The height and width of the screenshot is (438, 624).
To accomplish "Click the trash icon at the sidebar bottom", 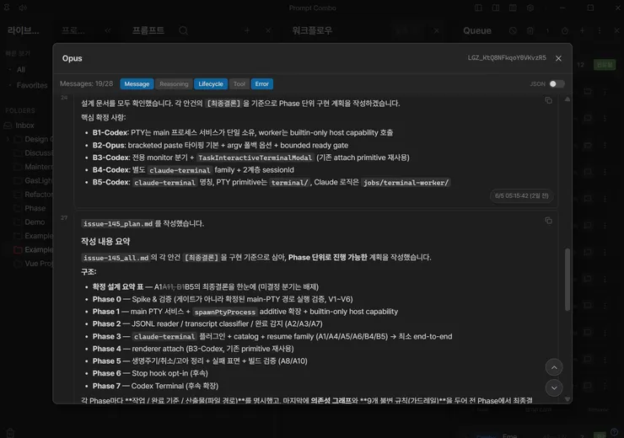I will point(10,433).
